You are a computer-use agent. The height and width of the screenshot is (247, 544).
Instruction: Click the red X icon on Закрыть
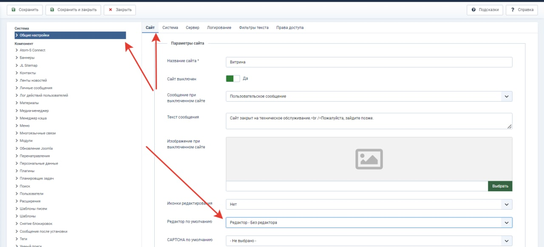[110, 10]
